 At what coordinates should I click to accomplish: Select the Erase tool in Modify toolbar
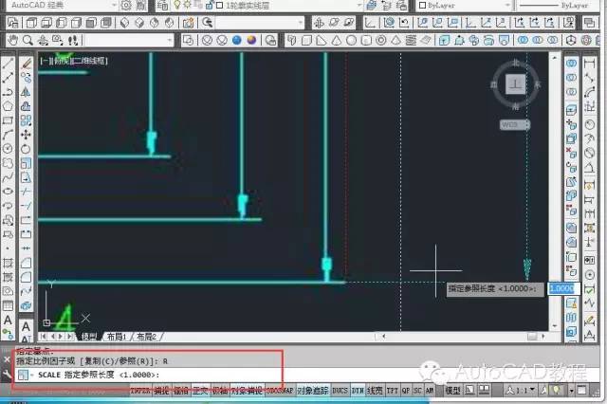tap(26, 64)
